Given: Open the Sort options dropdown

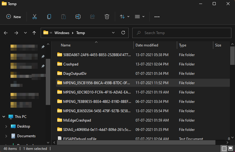Looking at the screenshot, I should click(124, 17).
